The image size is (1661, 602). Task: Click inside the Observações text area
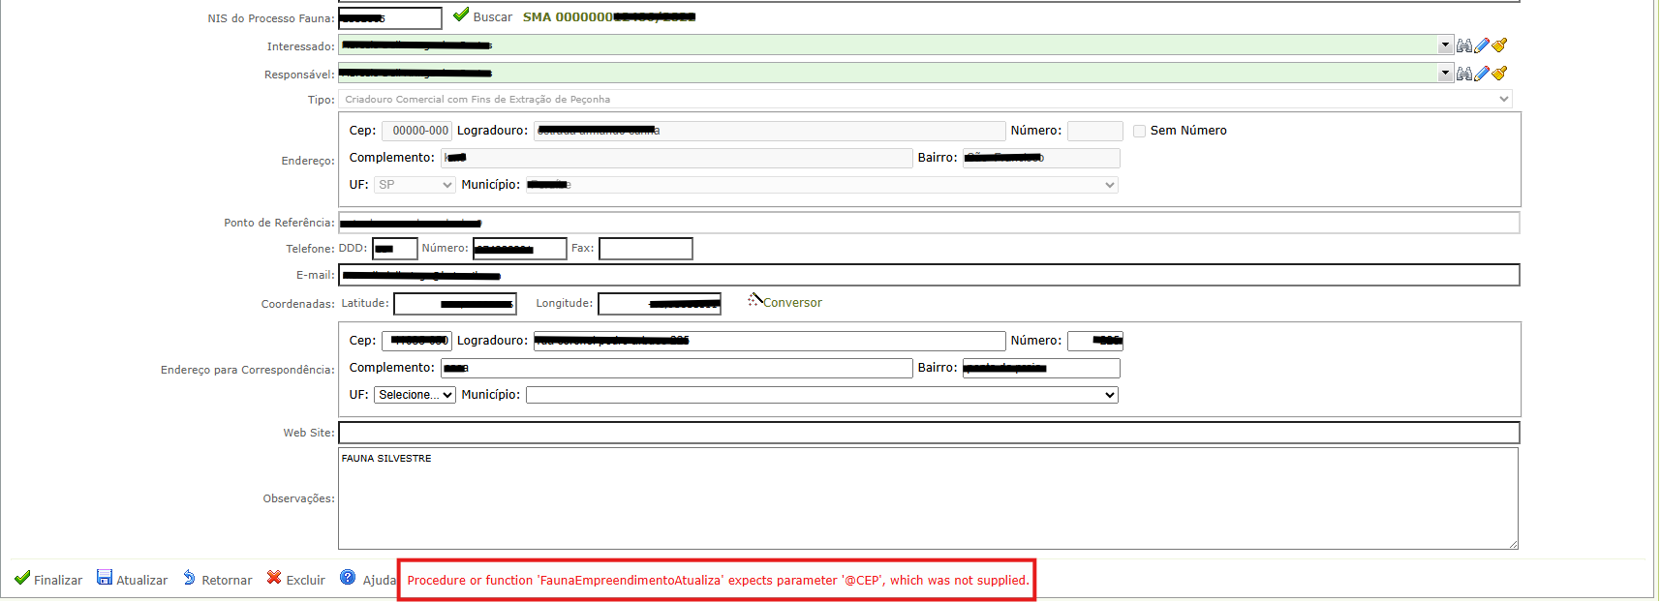(x=927, y=498)
